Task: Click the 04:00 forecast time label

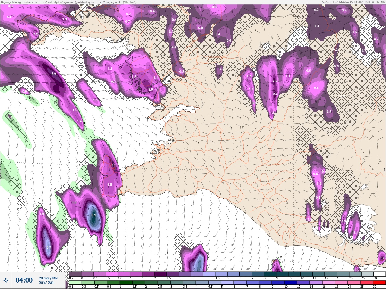Action: 24,280
